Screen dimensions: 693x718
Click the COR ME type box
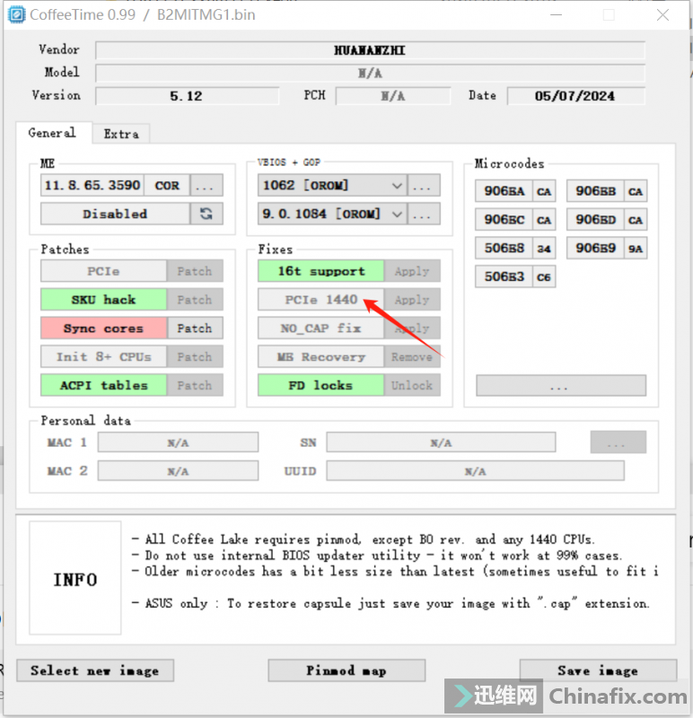click(167, 186)
